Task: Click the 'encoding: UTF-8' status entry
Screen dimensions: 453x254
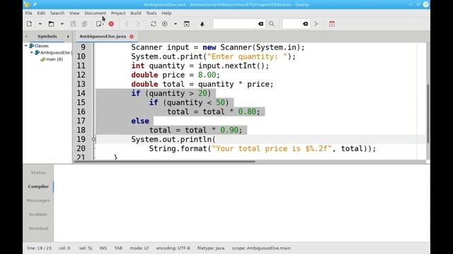Action: [x=173, y=248]
